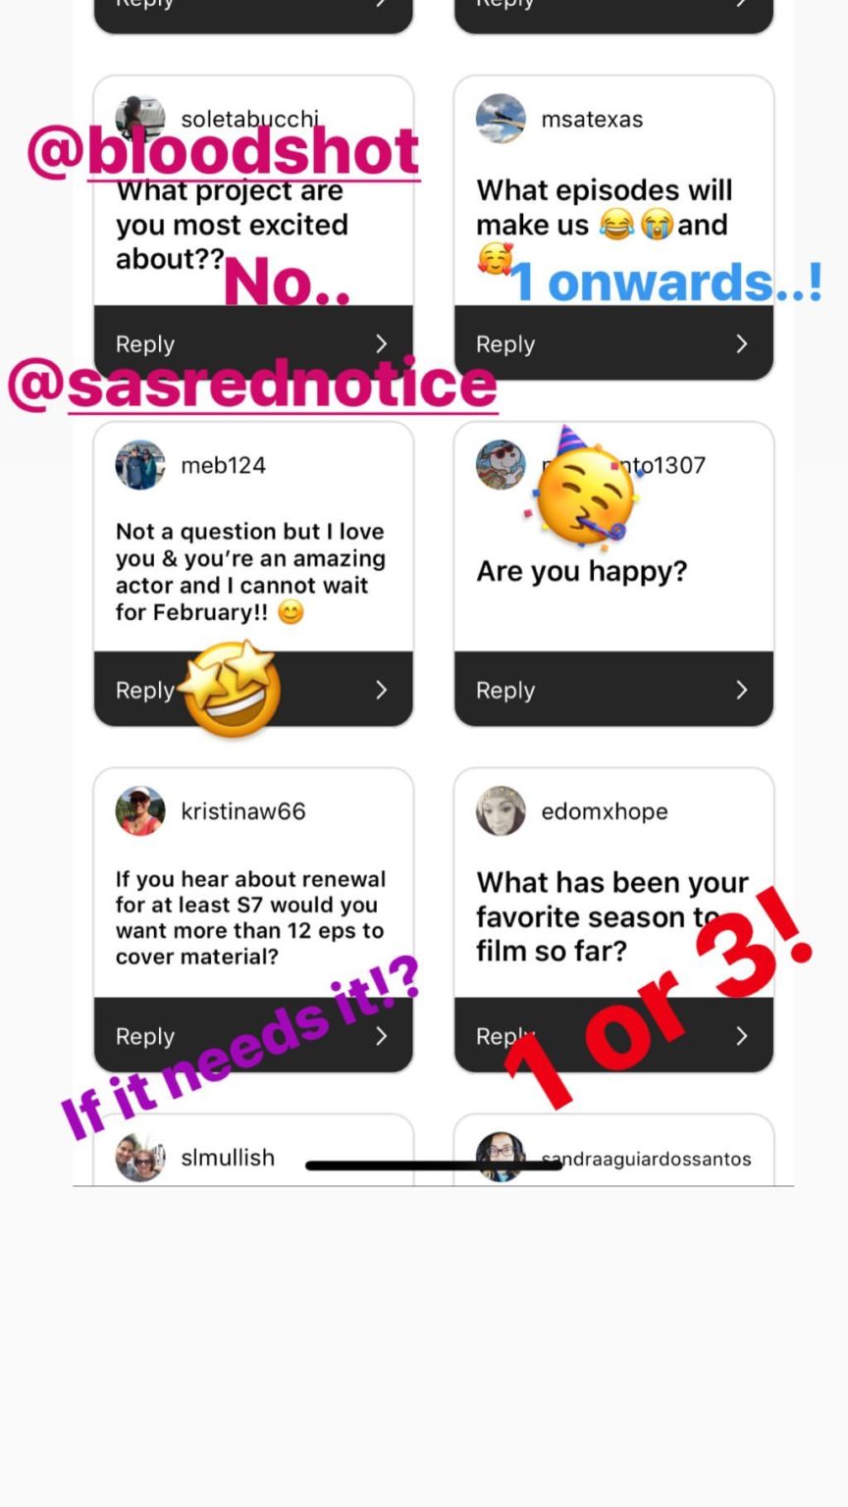The width and height of the screenshot is (848, 1507).
Task: Expand reply chevron on msatexas card
Action: (x=742, y=343)
